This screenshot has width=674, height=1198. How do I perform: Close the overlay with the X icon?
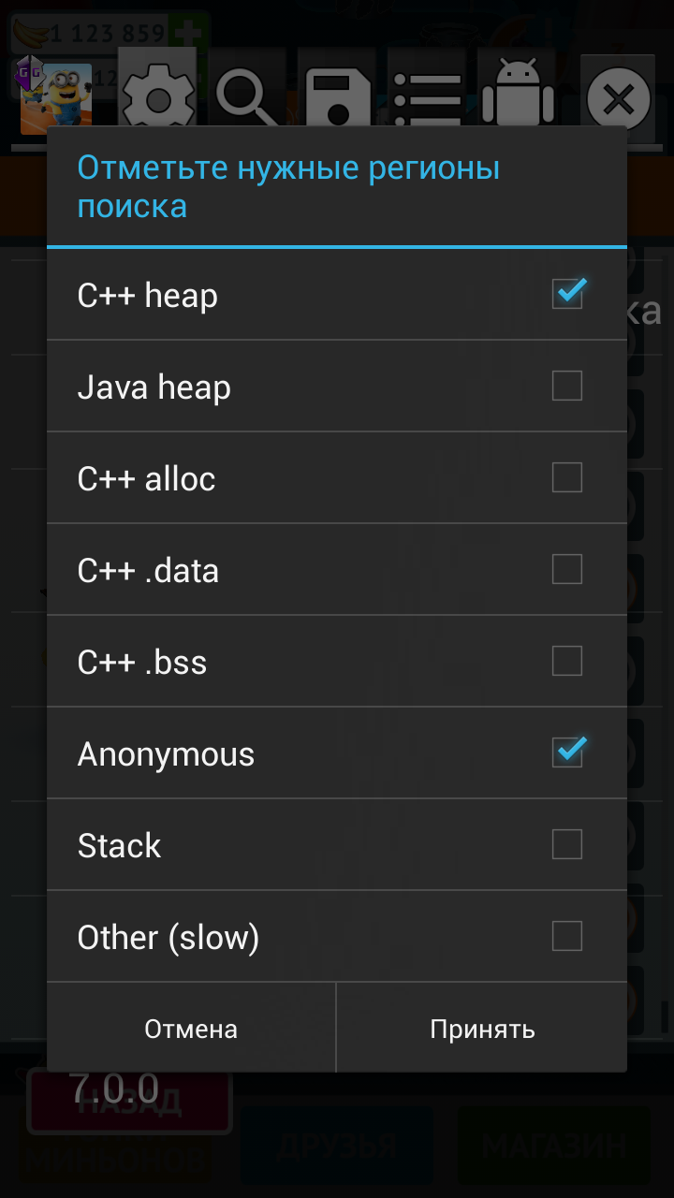point(619,98)
